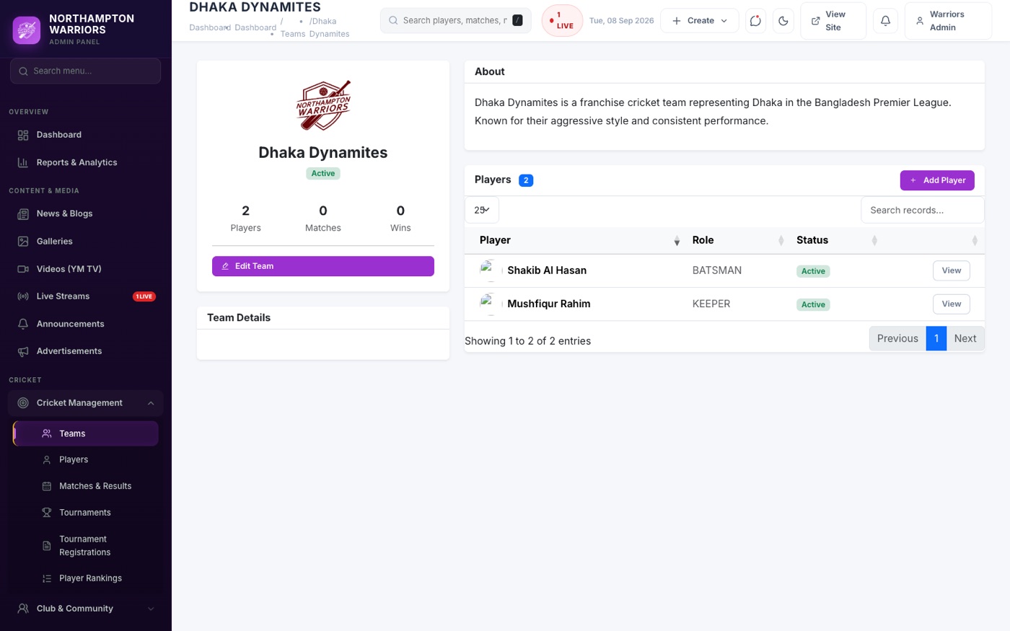Go to Matches & Results in sidebar
This screenshot has height=631, width=1010.
[86, 487]
